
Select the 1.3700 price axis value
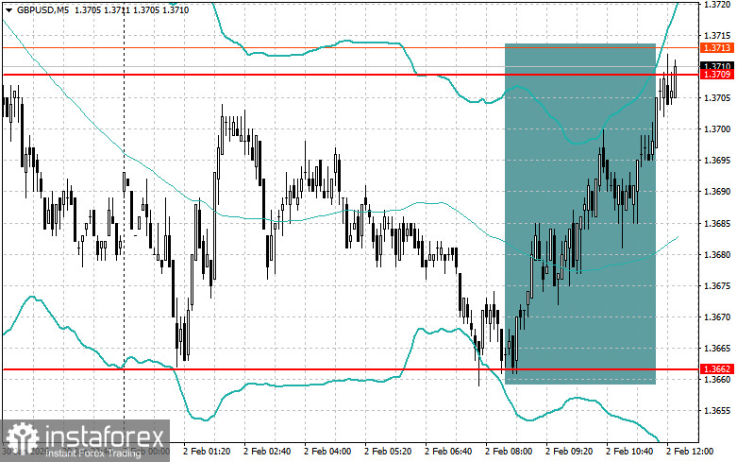[x=717, y=128]
